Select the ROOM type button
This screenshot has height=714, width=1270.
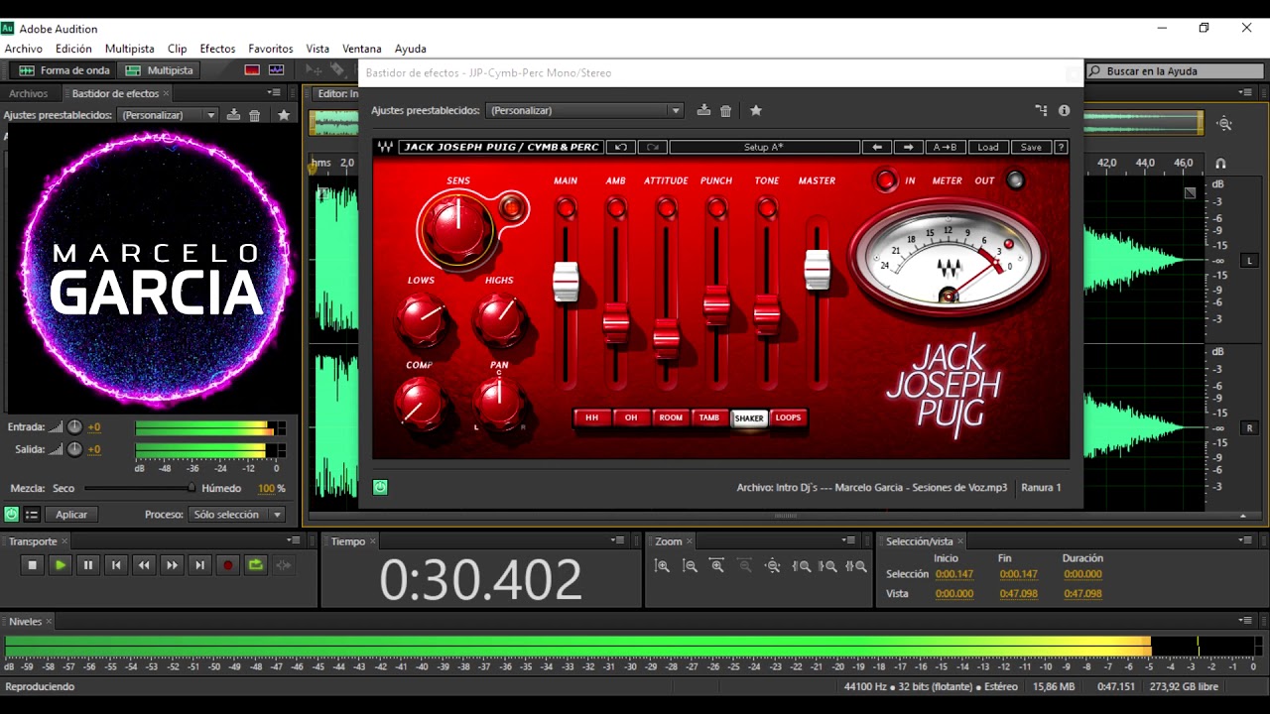(671, 417)
